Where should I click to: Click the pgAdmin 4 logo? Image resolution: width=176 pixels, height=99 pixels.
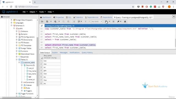click(10, 12)
